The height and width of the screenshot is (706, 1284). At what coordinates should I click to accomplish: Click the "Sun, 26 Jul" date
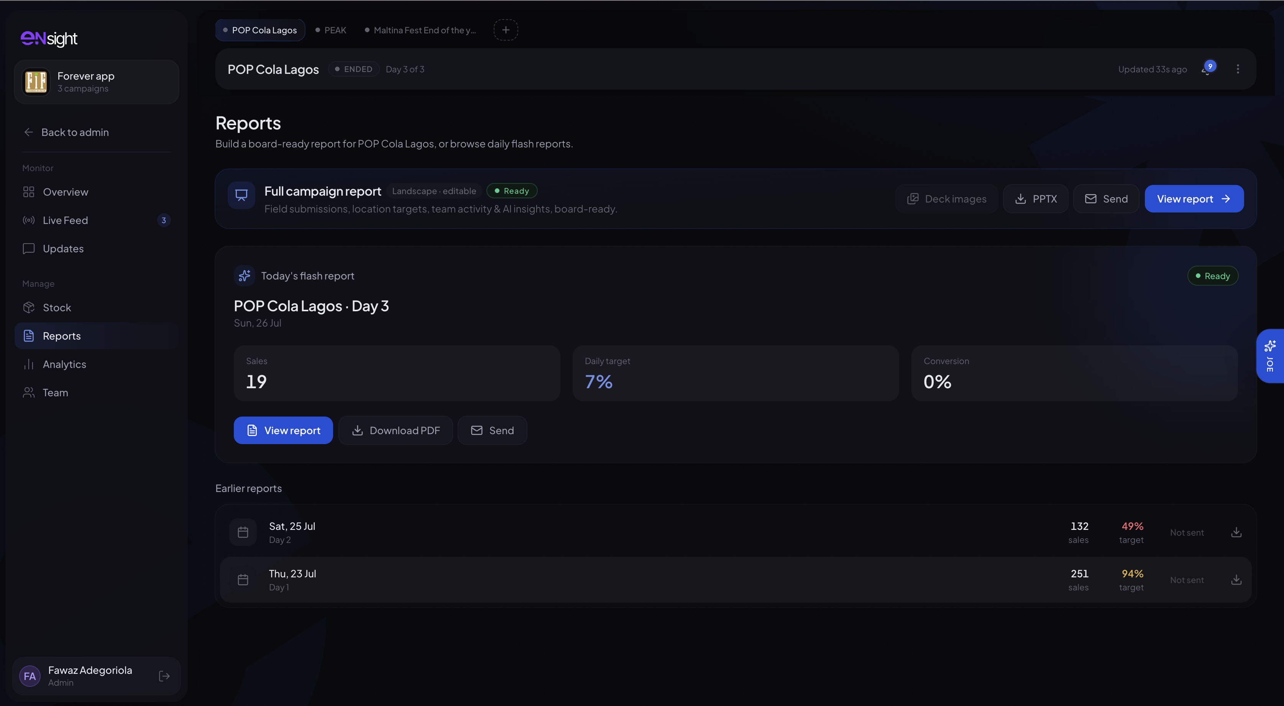(x=257, y=323)
